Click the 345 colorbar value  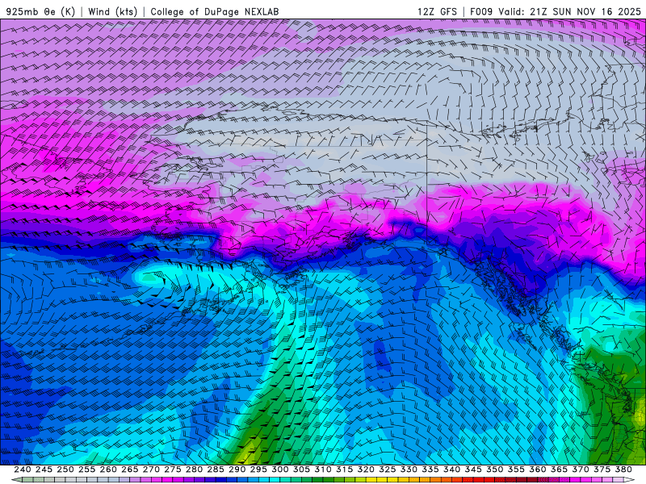473,469
